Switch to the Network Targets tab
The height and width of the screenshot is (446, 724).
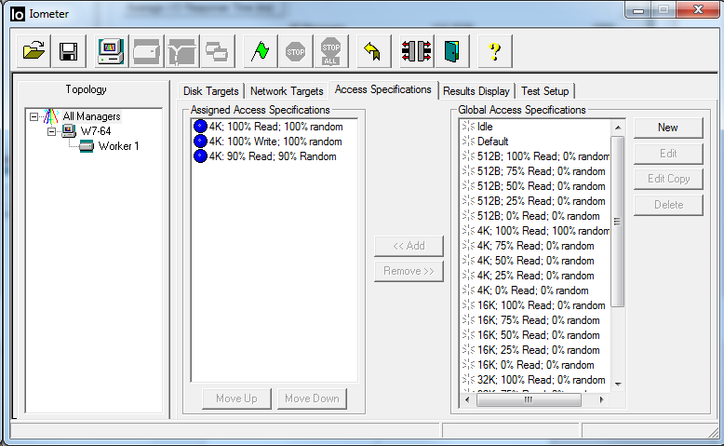tap(287, 91)
